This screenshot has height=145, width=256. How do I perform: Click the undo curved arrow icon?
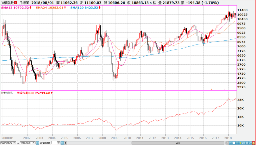point(243,143)
